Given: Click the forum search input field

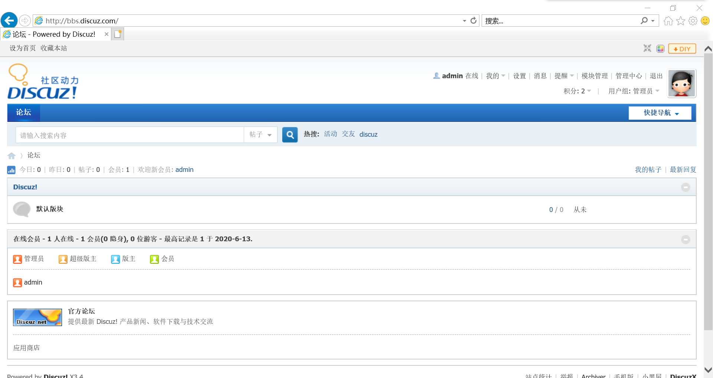Looking at the screenshot, I should pos(130,135).
